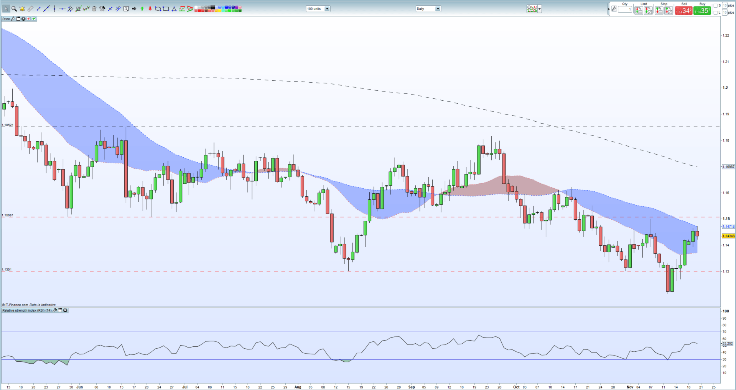
Task: Click the Qty input field
Action: point(625,9)
